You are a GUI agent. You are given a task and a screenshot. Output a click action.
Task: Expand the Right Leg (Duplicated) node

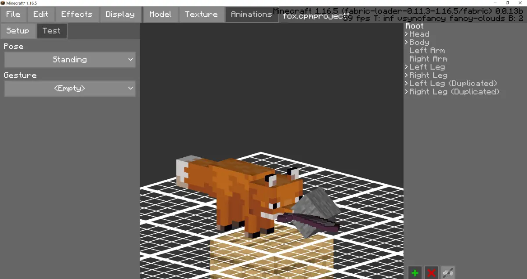click(x=407, y=92)
